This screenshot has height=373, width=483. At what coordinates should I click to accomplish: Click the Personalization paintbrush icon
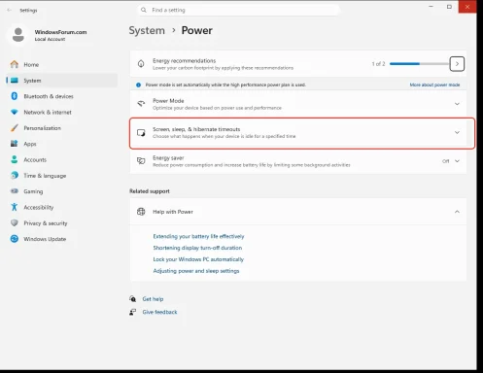pyautogui.click(x=15, y=128)
